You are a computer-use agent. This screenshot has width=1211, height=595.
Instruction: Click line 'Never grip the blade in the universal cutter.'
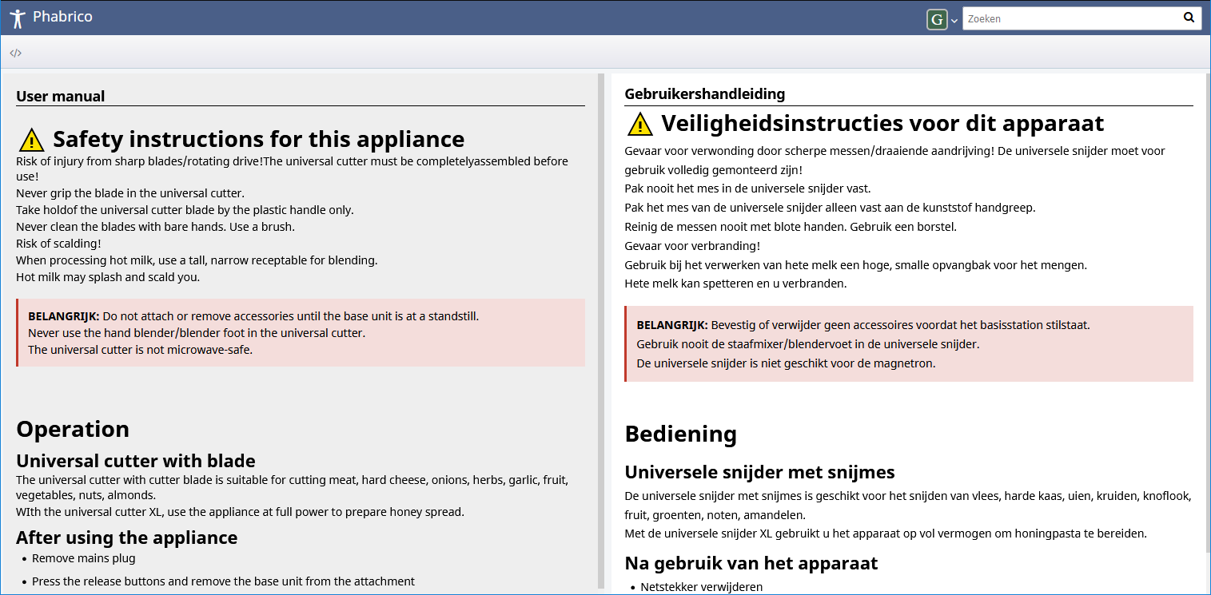[x=130, y=193]
